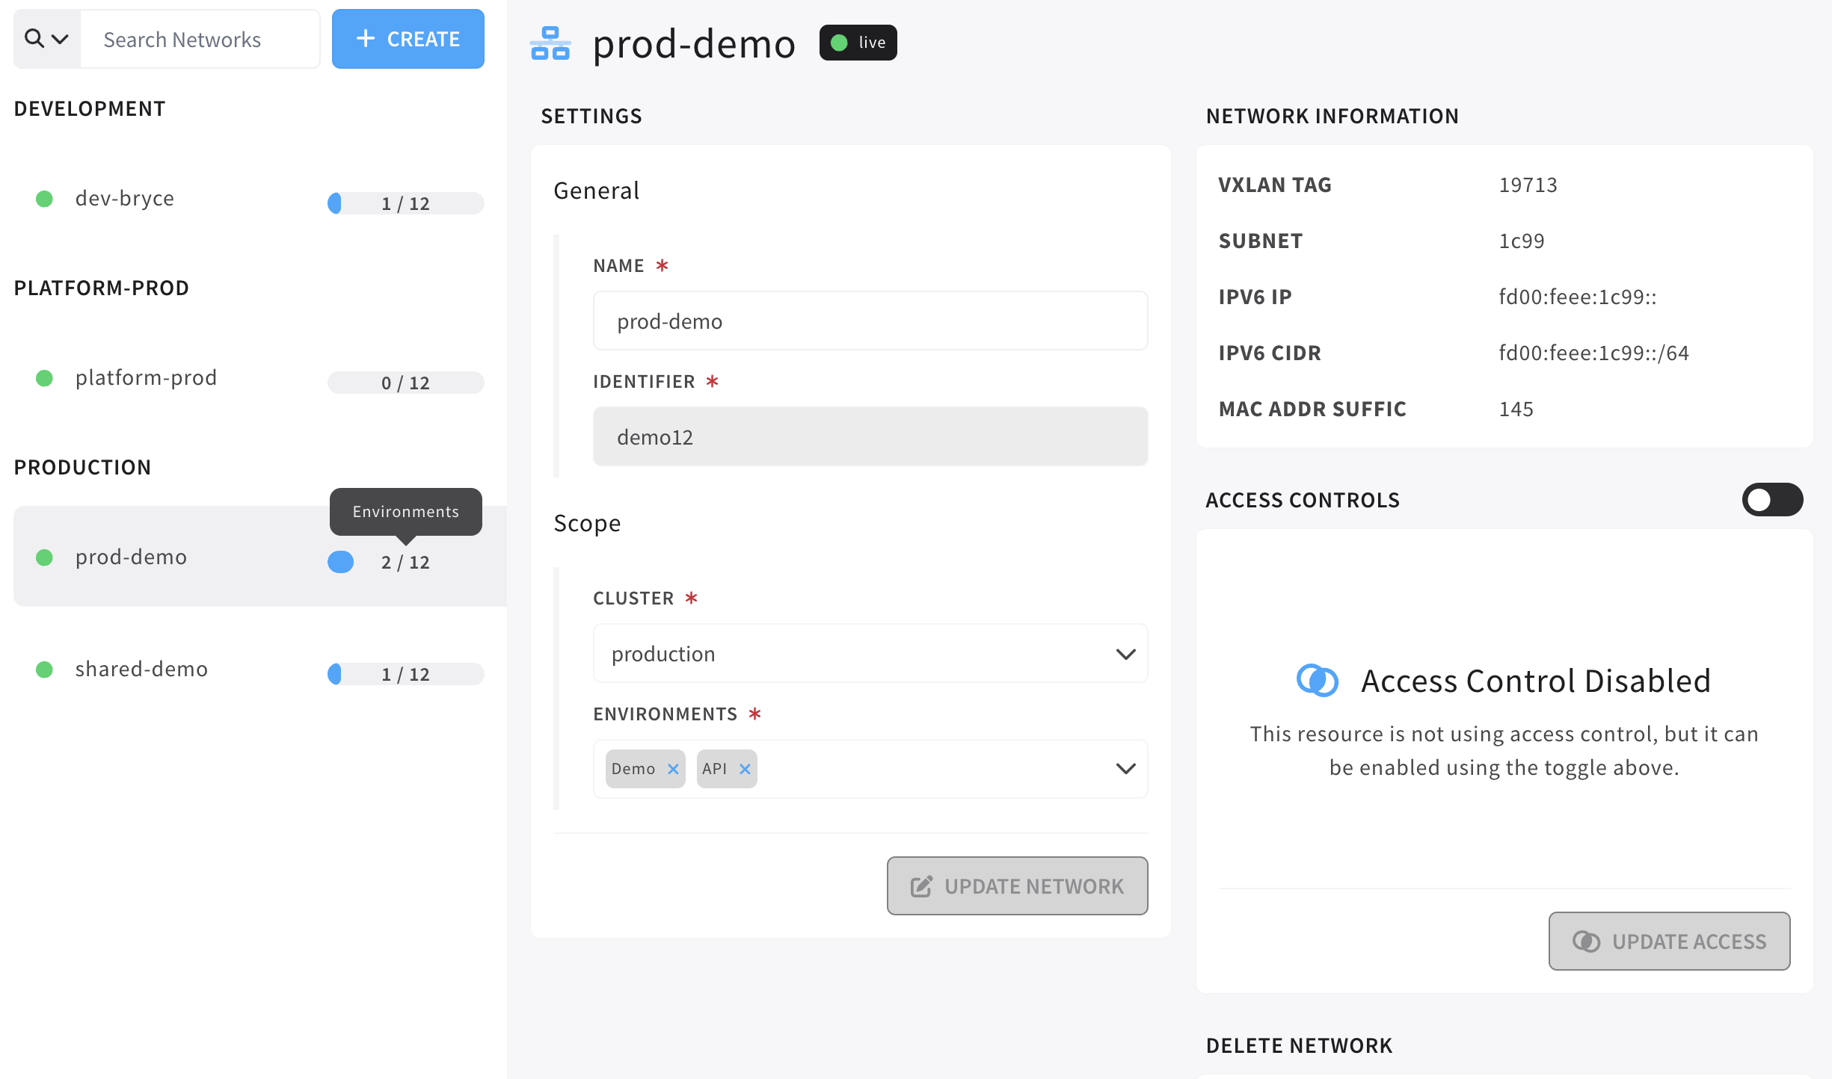Remove the Demo environment tag
This screenshot has width=1832, height=1079.
tap(673, 769)
